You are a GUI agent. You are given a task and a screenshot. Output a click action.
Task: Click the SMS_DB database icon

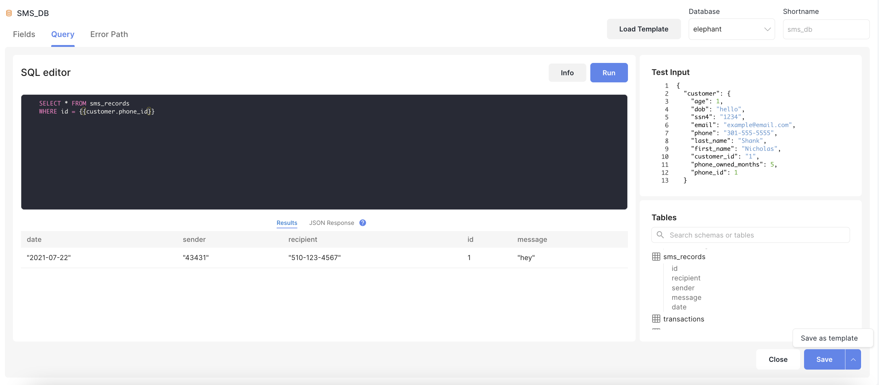coord(9,13)
